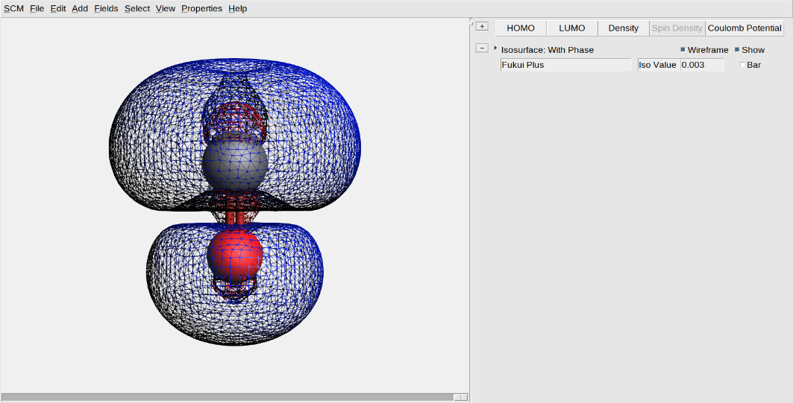Open the Properties menu
793x403 pixels.
(201, 8)
